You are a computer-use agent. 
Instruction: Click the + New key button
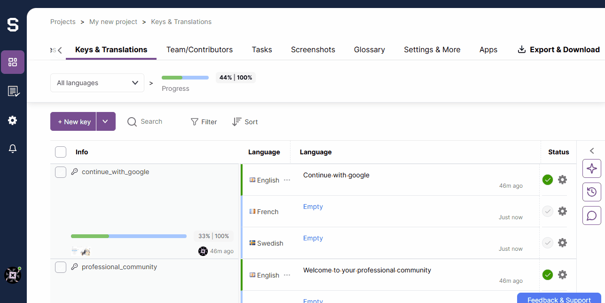[74, 121]
